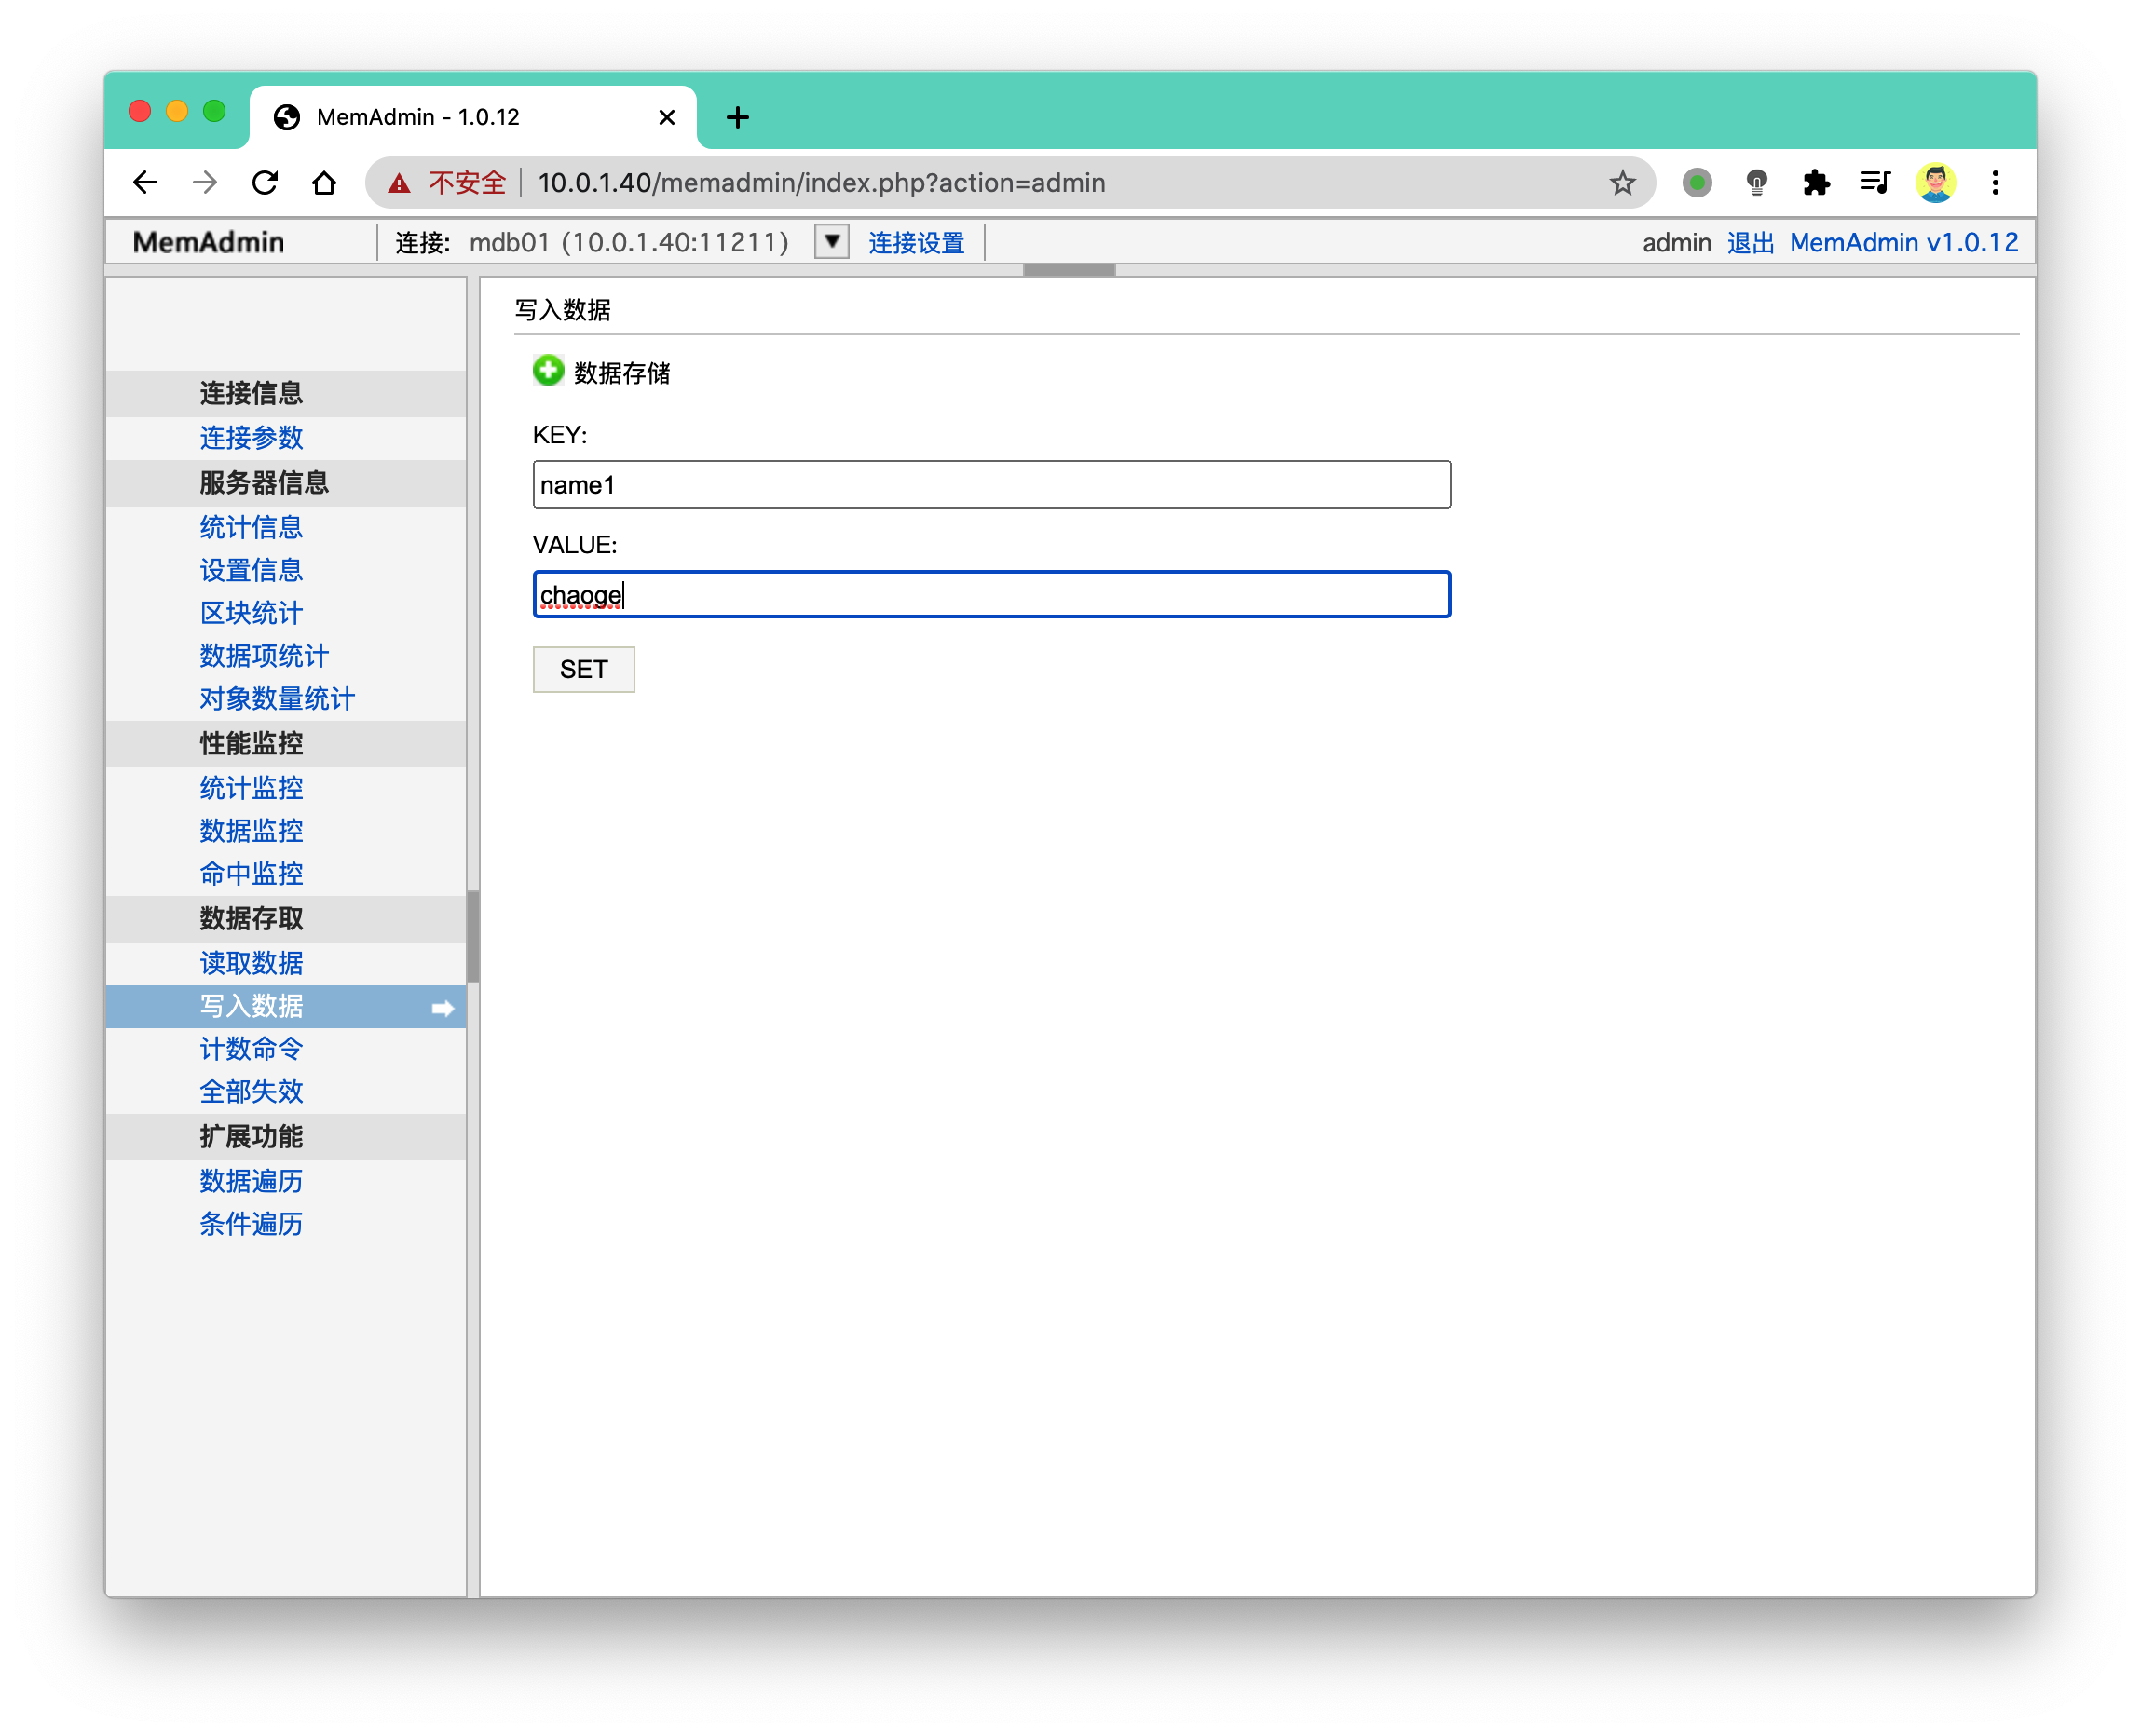The width and height of the screenshot is (2141, 1736).
Task: Open the Chrome three-dot menu
Action: [1995, 183]
